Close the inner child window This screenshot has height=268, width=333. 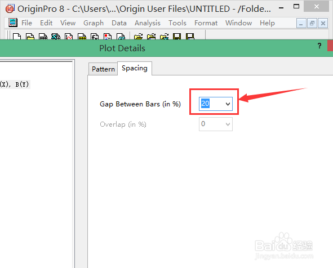coord(323,23)
